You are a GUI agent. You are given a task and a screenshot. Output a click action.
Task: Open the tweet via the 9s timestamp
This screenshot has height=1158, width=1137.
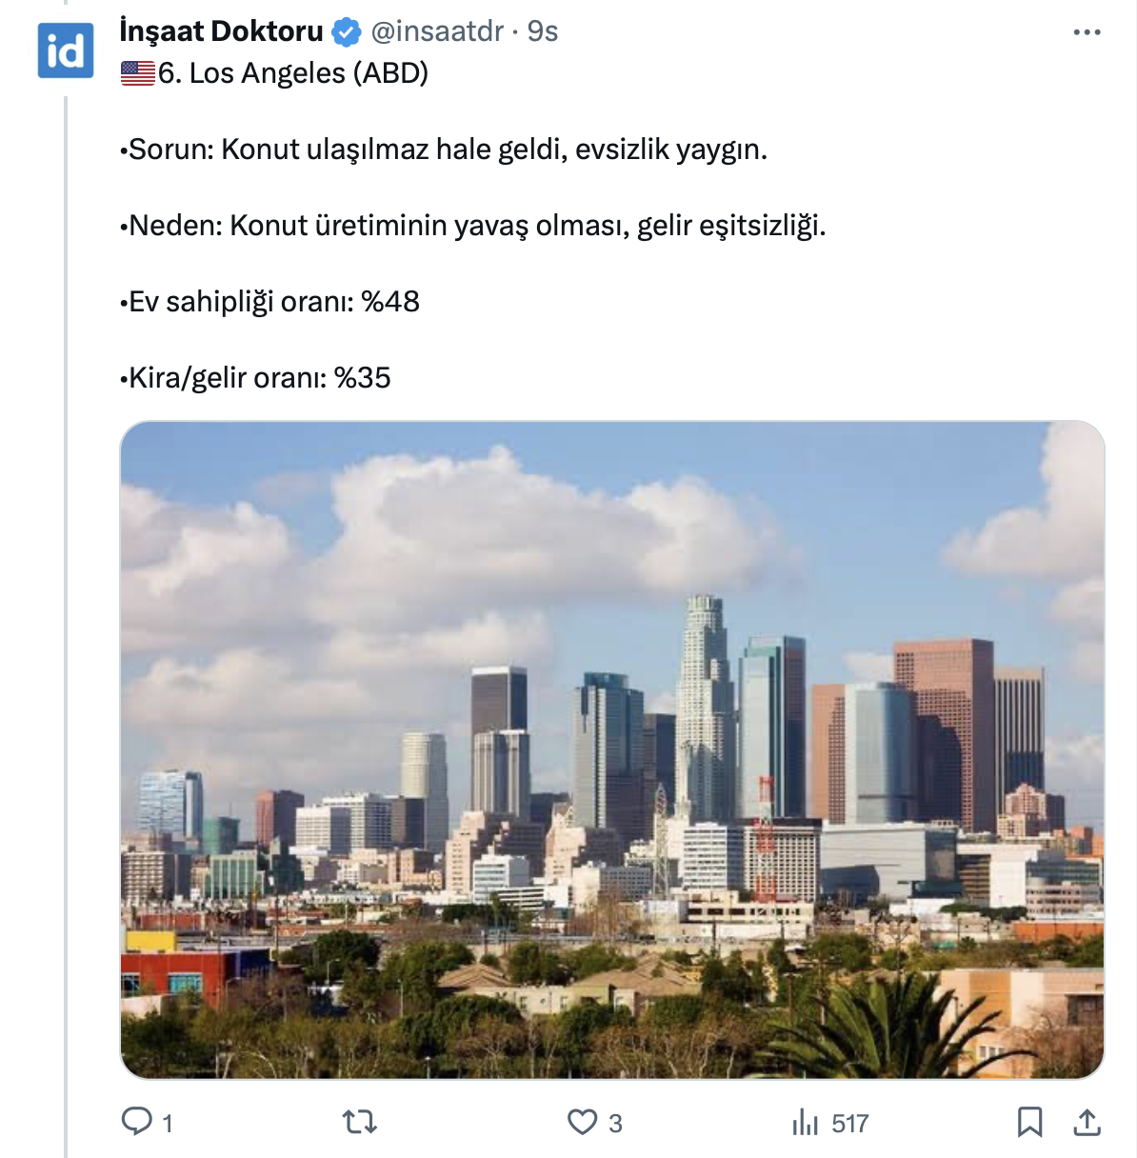[543, 31]
